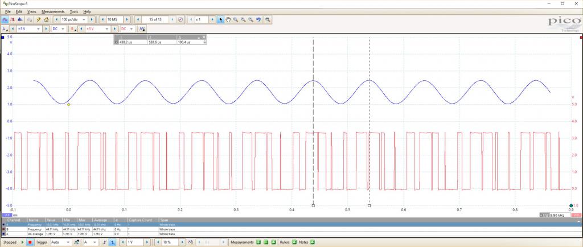Click the undo zoom arrow icon
583x247 pixels.
click(258, 19)
